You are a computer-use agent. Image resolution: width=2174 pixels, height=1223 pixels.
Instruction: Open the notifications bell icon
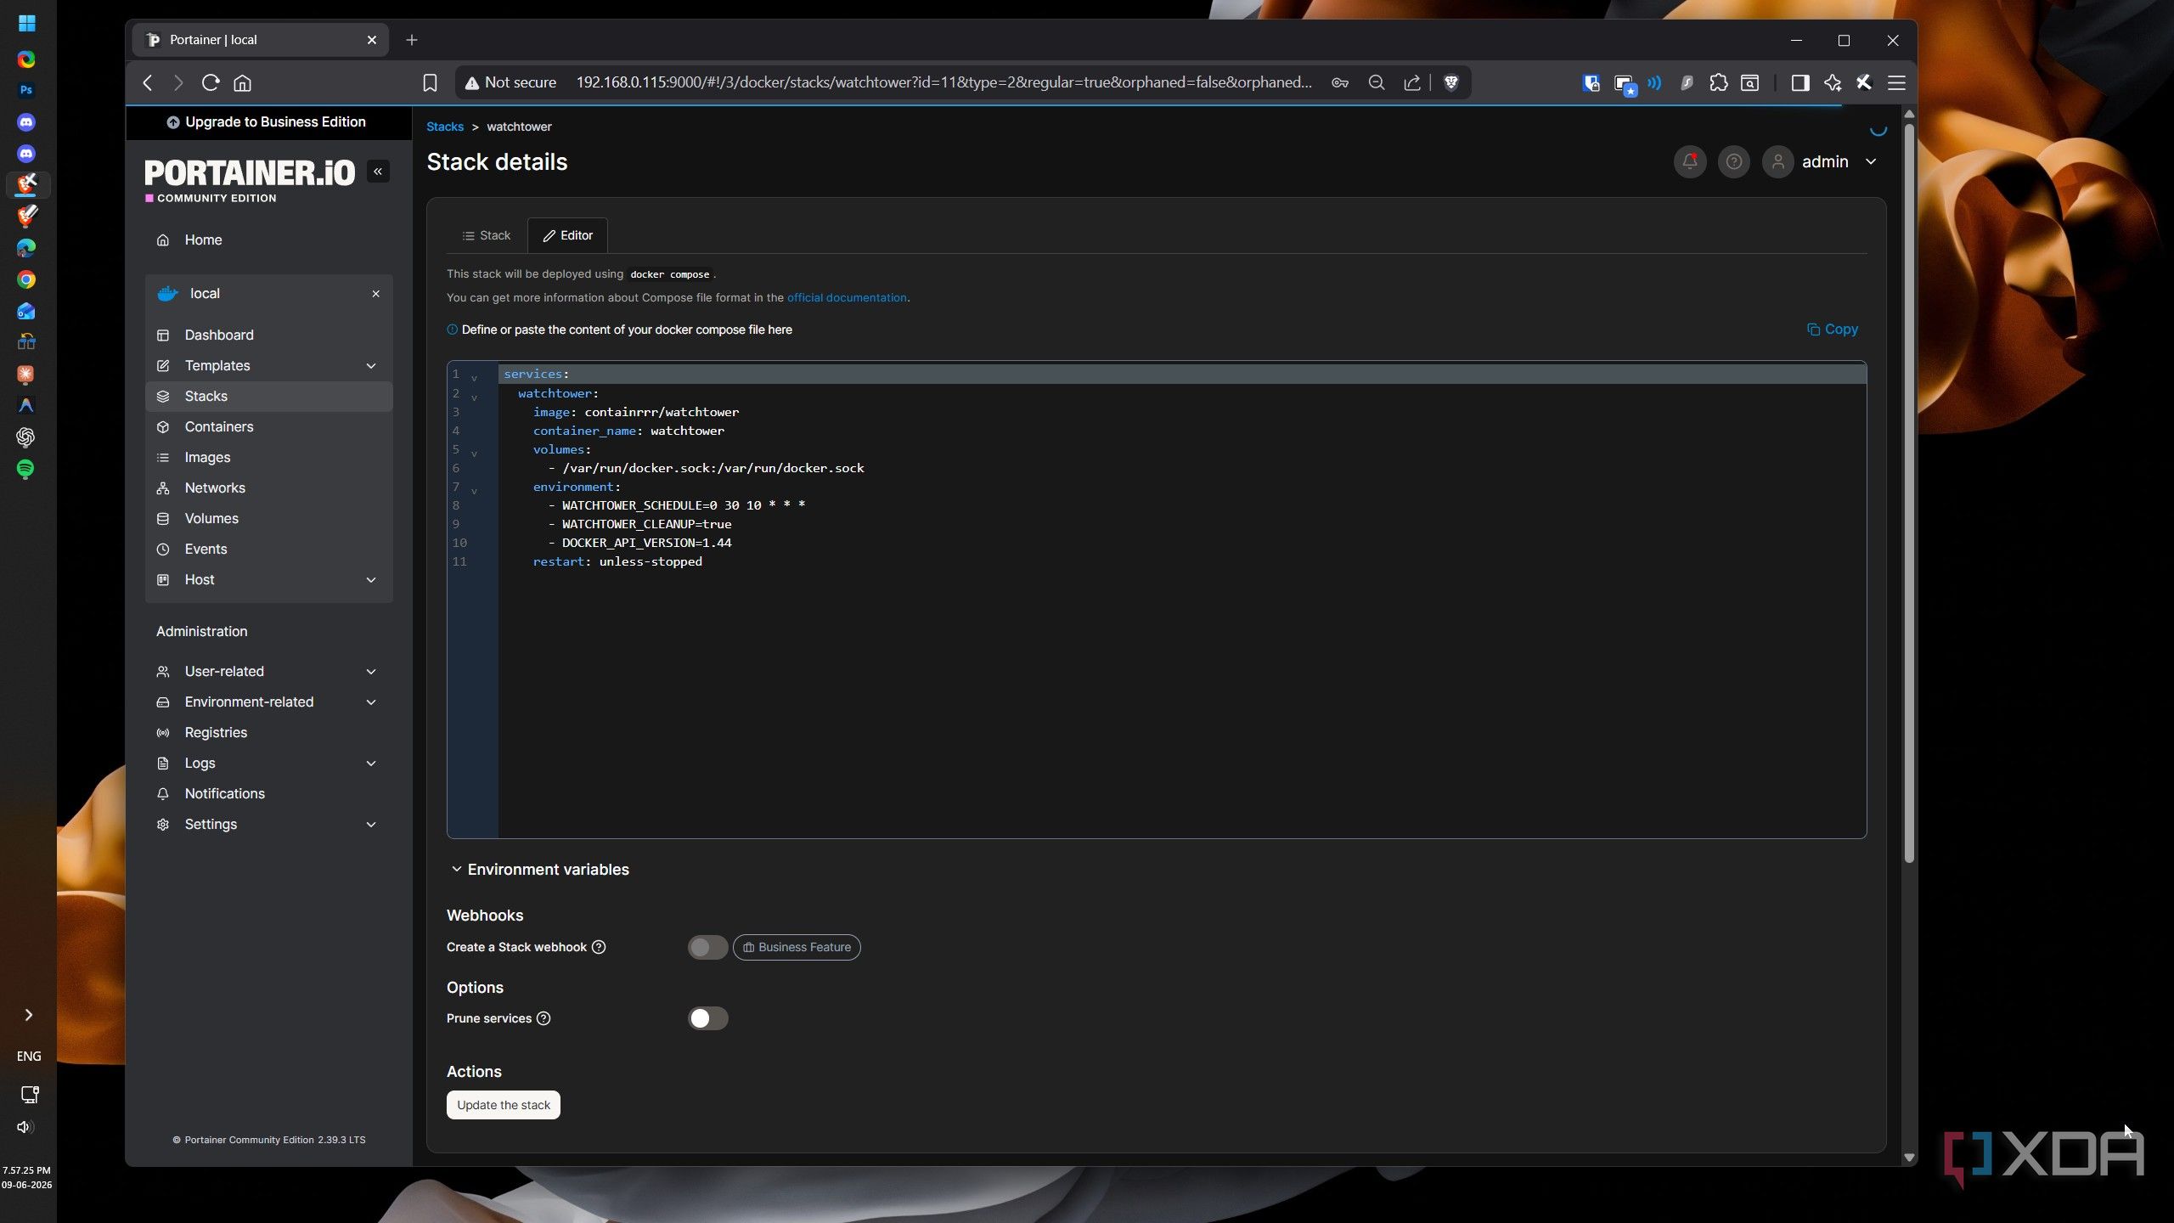click(x=1689, y=161)
